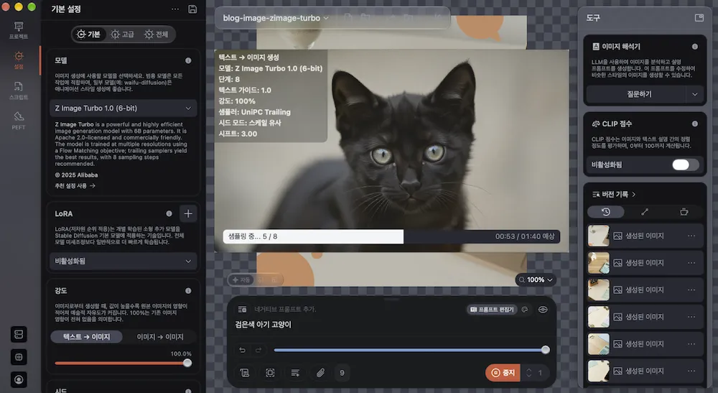This screenshot has width=718, height=393.
Task: Redo the prompt change
Action: click(258, 350)
